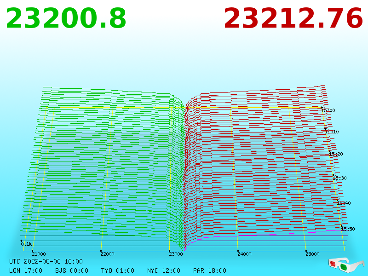
Task: Click the 15:10 time axis marker
Action: (x=332, y=132)
